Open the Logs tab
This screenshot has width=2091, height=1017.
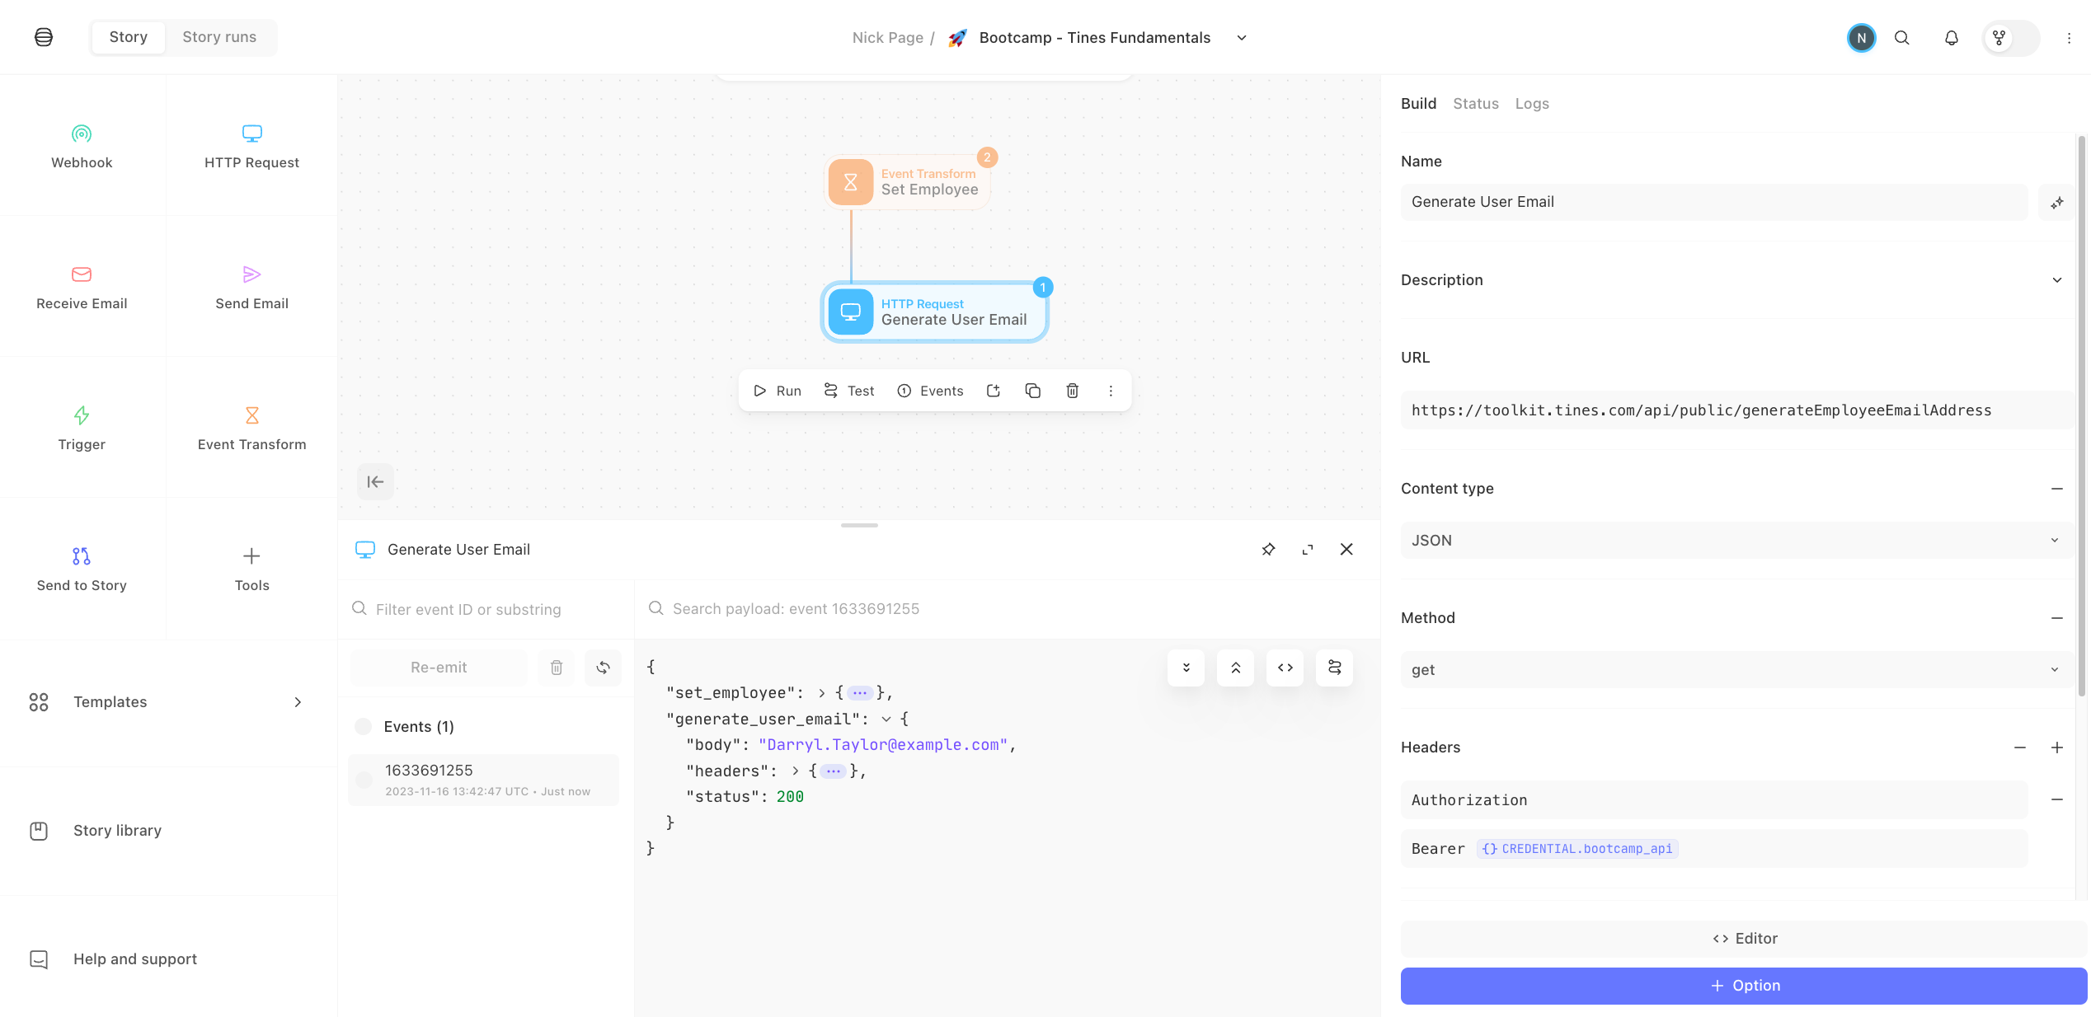pyautogui.click(x=1531, y=104)
